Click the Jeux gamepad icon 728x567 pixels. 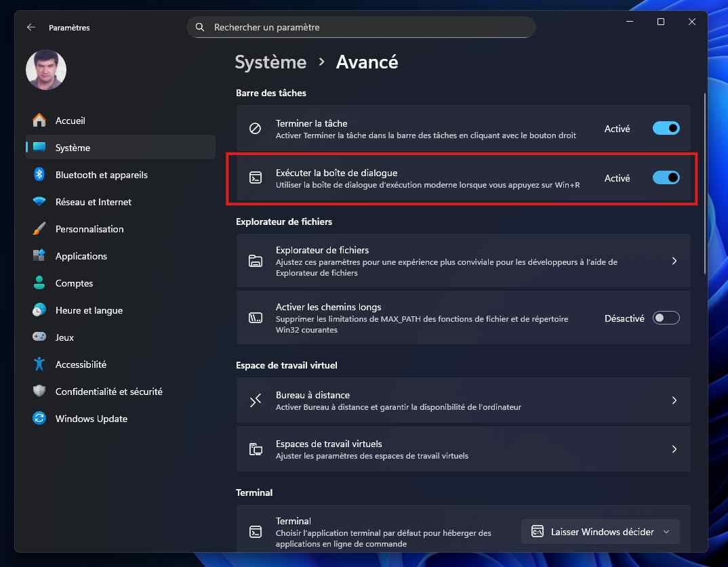(x=39, y=337)
